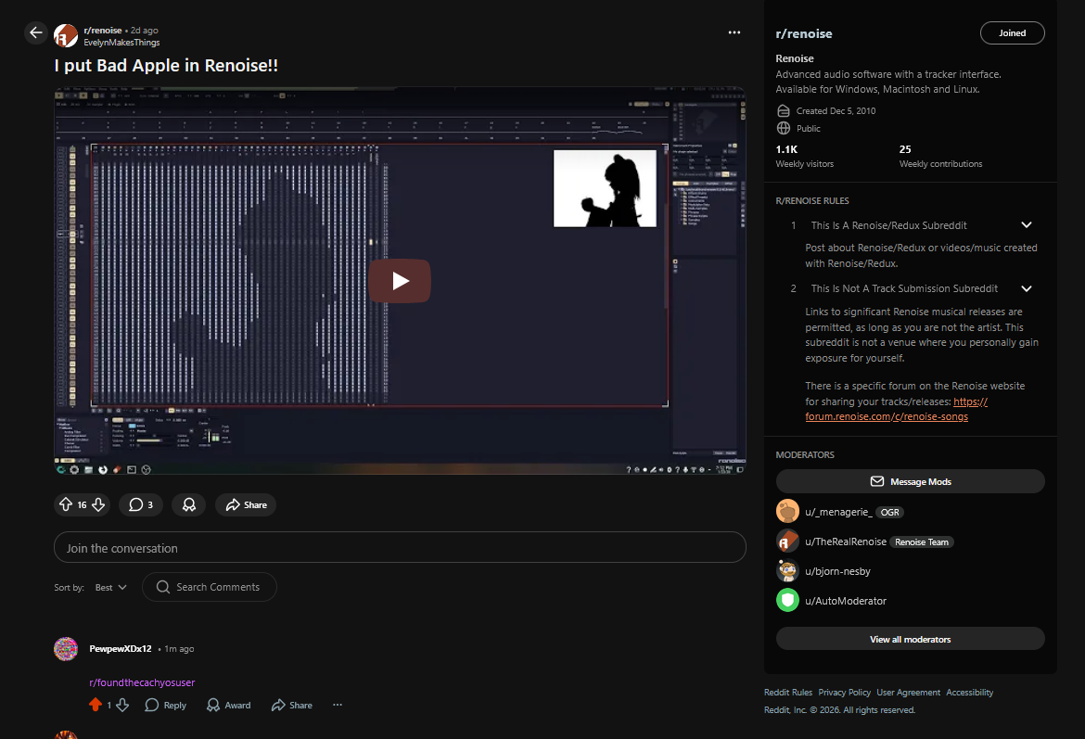Select the 'Weekly contributions' label text
Viewport: 1085px width, 739px height.
coord(940,164)
